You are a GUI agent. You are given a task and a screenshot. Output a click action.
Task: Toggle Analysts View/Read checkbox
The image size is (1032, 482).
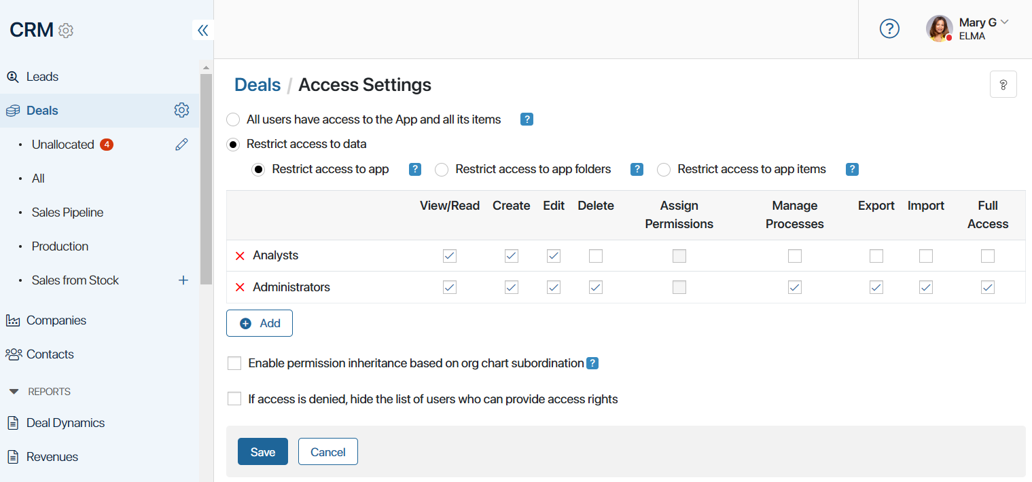click(450, 256)
